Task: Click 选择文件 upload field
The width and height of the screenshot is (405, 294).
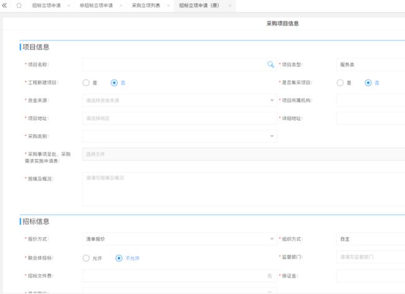Action: pyautogui.click(x=244, y=154)
